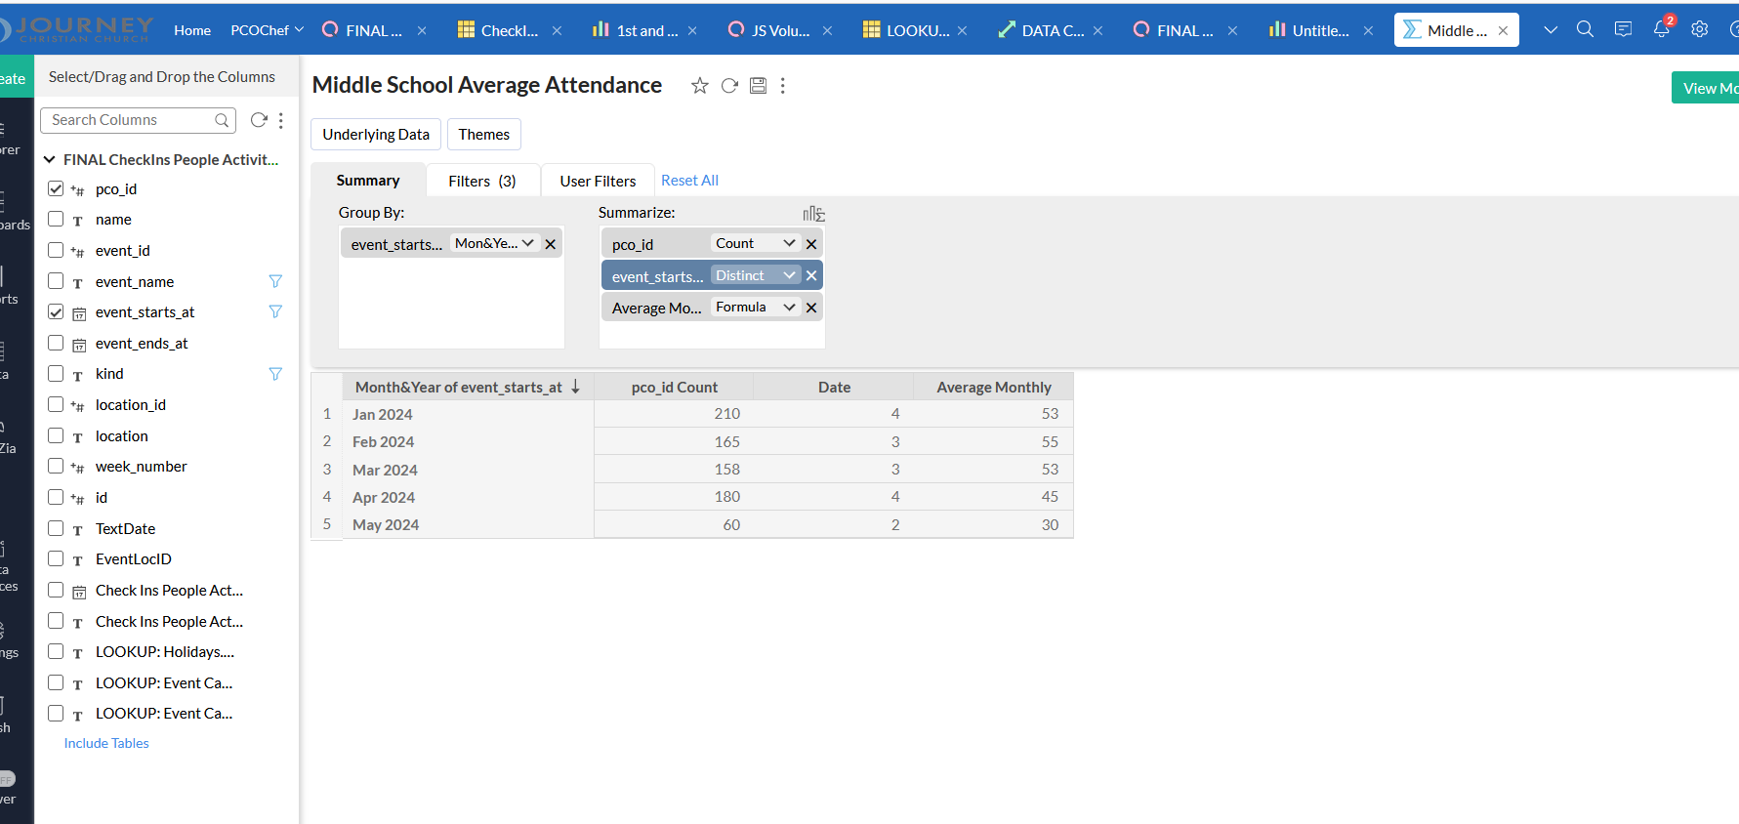Remove event_starts_at Distinct from Summarize

click(811, 275)
